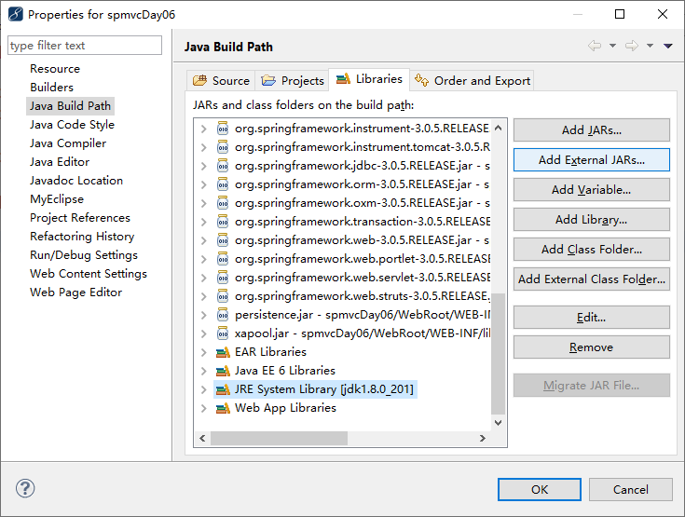The width and height of the screenshot is (685, 517).
Task: Click Add External Class Folder... button
Action: click(592, 279)
